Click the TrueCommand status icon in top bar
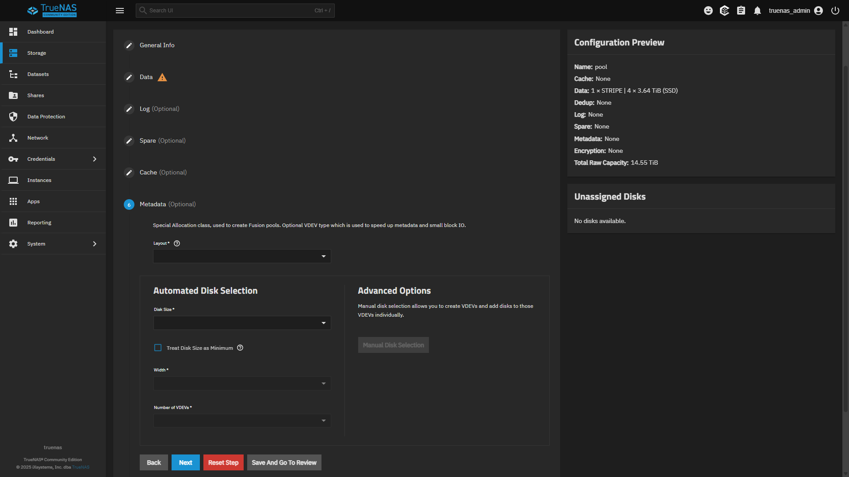 [724, 11]
